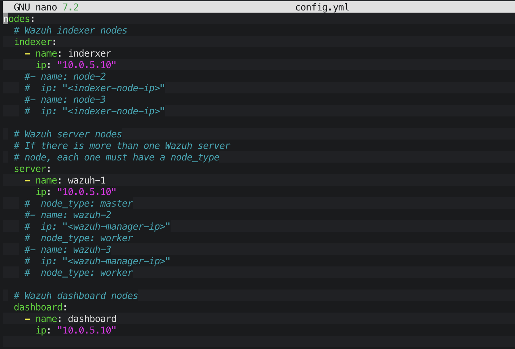The width and height of the screenshot is (515, 349).
Task: Click the Wazuh server nodes comment
Action: tap(68, 134)
